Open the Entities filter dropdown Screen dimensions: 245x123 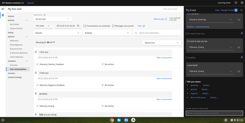(x=107, y=33)
